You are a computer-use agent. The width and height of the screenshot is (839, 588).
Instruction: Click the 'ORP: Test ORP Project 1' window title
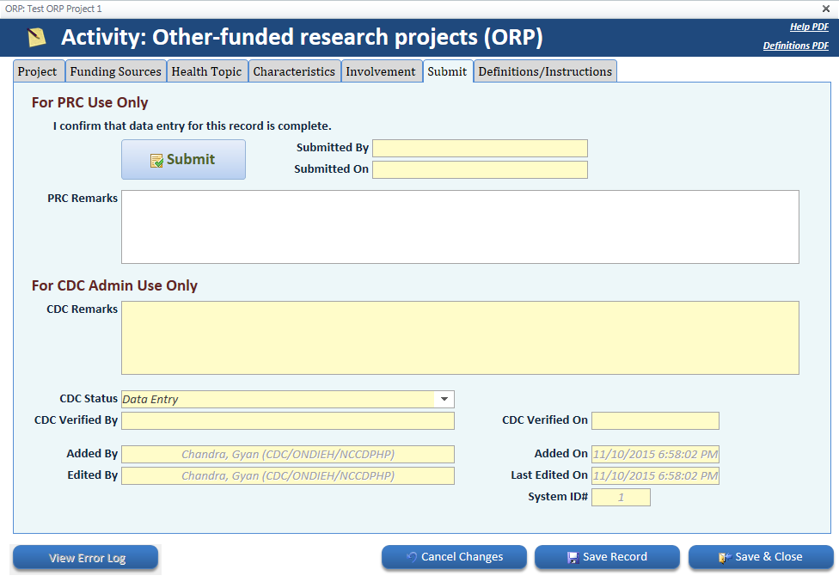tap(53, 9)
